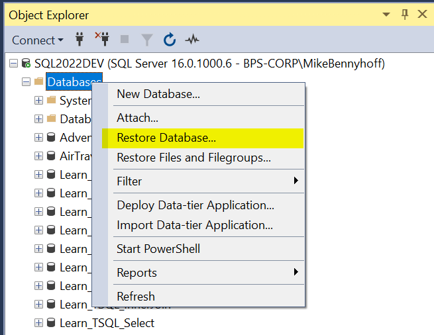Click the Connect Object Explorer plug icon
Screen dimensions: 434x335
click(80, 40)
